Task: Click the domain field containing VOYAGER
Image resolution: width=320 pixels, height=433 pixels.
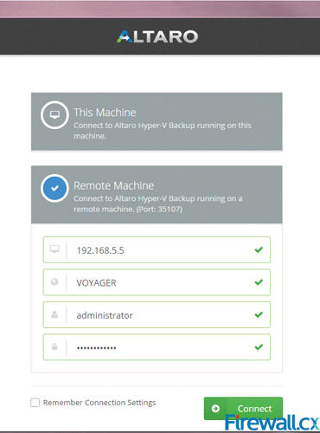Action: 157,282
